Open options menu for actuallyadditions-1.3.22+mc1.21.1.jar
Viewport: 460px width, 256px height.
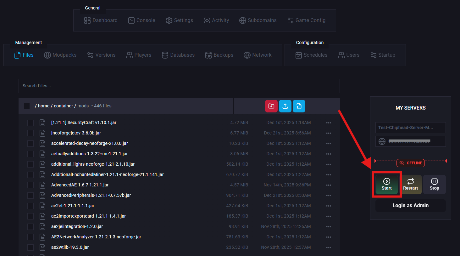(x=329, y=154)
